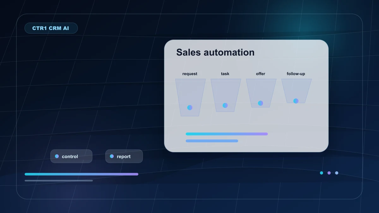Click the blue dot inside control chip

click(57, 156)
